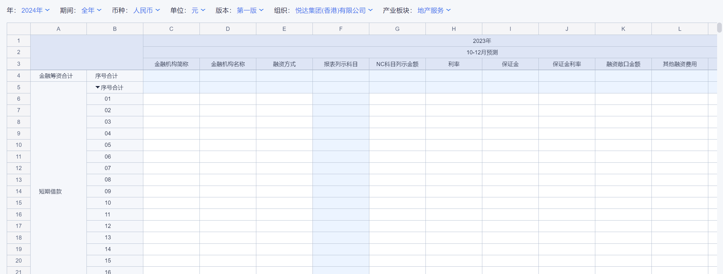Expand the 期间 全年 selector

click(x=91, y=11)
